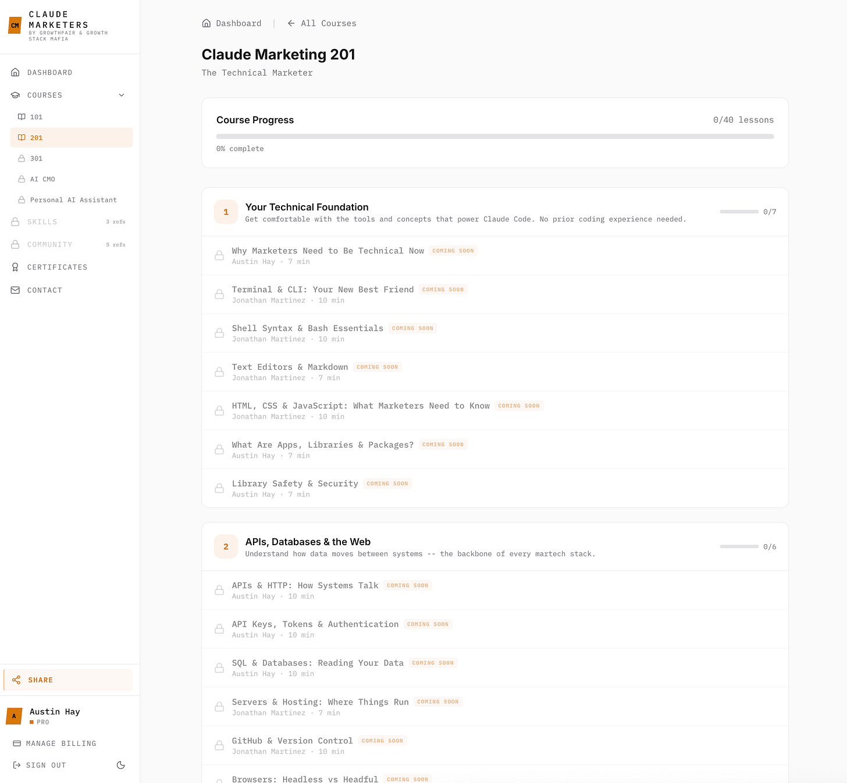This screenshot has height=783, width=847.
Task: Click lock icon for Text Editors & Markdown
Action: [x=219, y=372]
